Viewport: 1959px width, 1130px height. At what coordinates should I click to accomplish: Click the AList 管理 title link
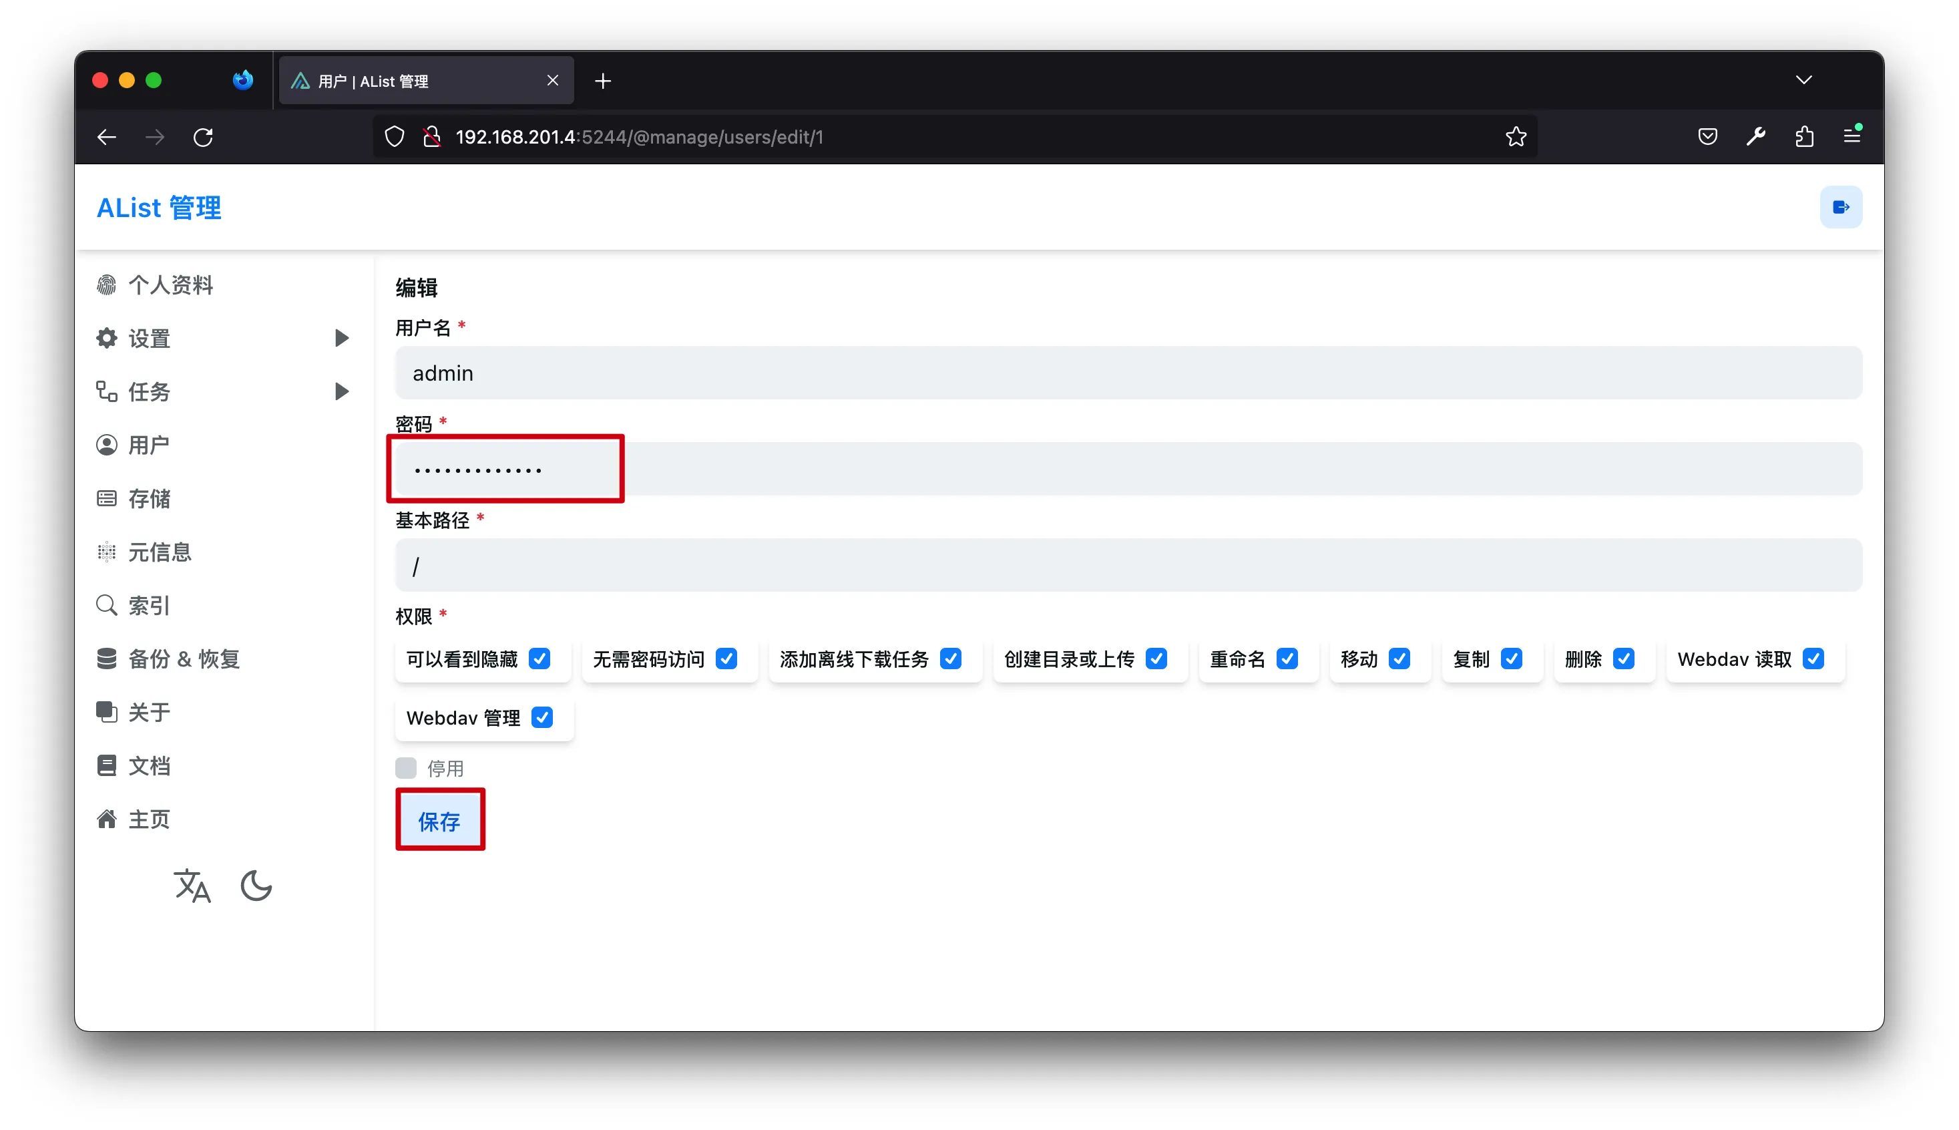(x=159, y=208)
